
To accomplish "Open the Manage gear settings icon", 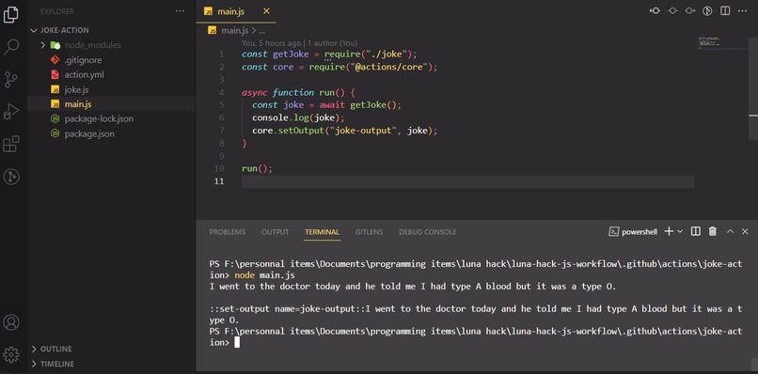I will pos(10,354).
